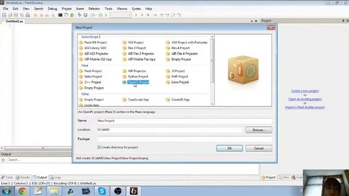Toggle Create directory for project checkbox
This screenshot has height=196, width=349.
pyautogui.click(x=99, y=147)
